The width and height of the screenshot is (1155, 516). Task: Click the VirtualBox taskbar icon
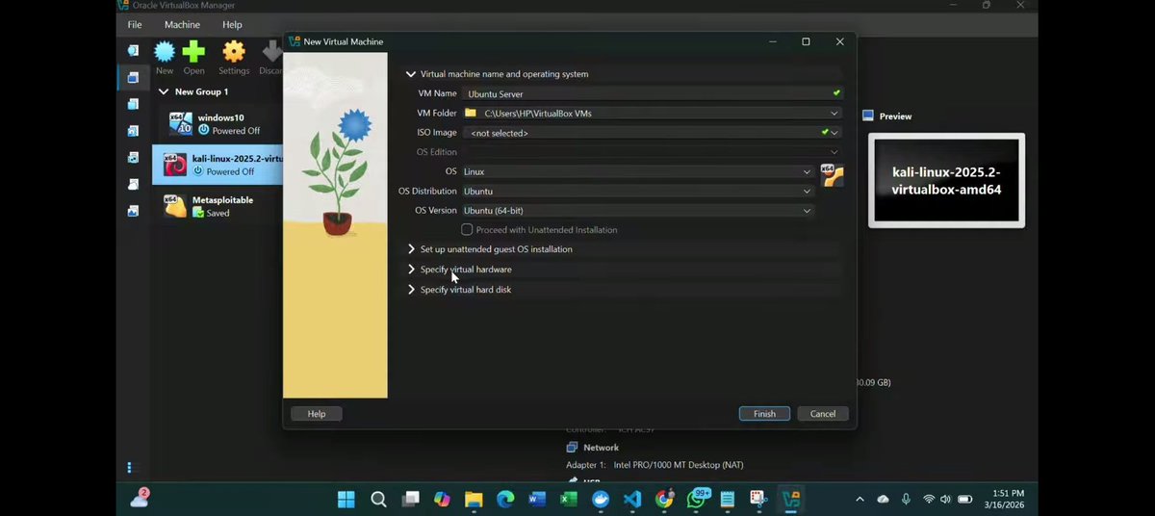(x=791, y=499)
